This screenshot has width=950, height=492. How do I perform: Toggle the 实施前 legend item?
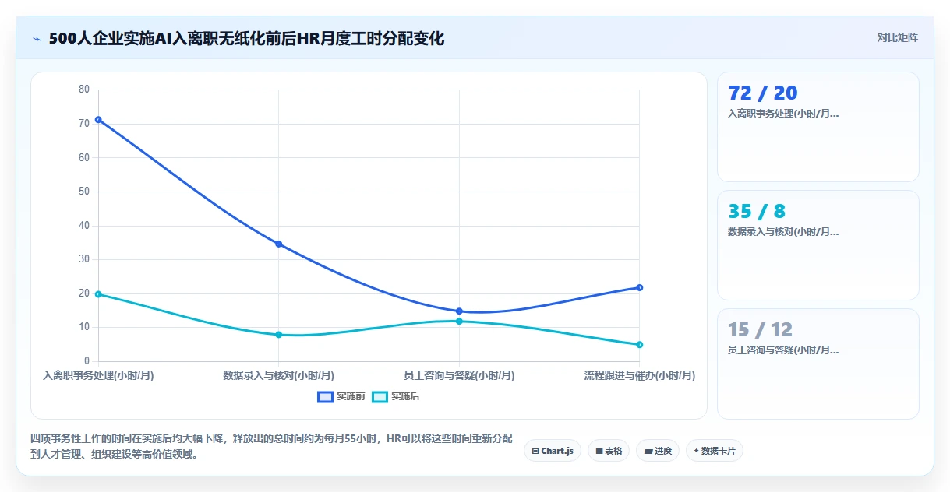pyautogui.click(x=341, y=396)
